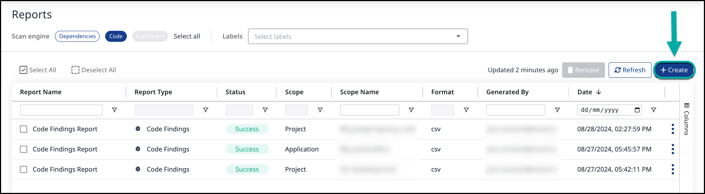Viewport: 705px width, 194px height.
Task: Click the Generated By column filter icon
Action: [x=557, y=110]
